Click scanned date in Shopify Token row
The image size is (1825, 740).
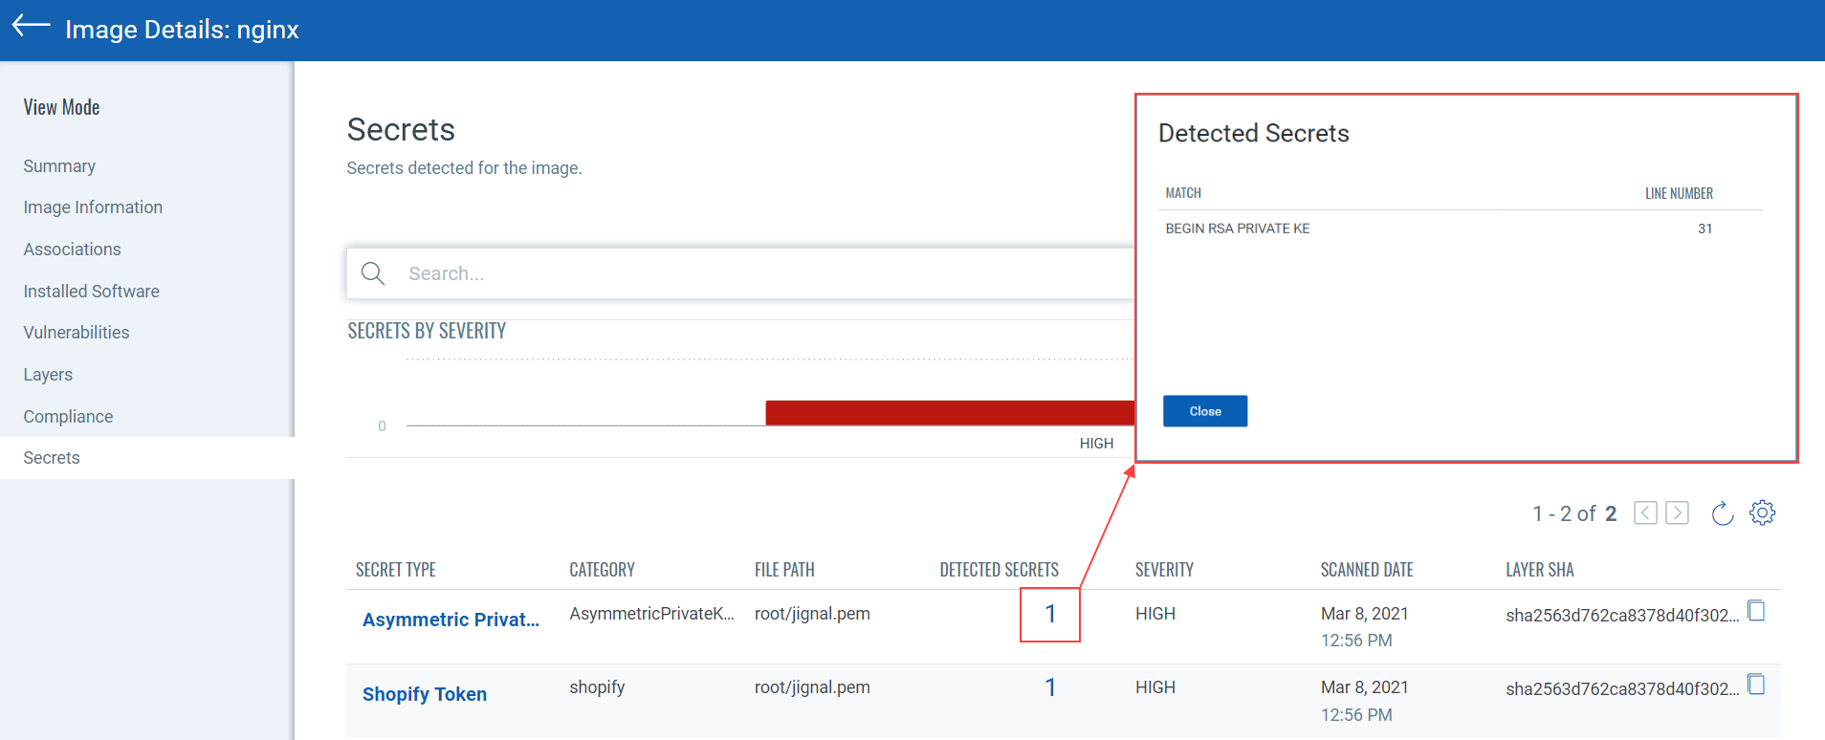coord(1365,701)
